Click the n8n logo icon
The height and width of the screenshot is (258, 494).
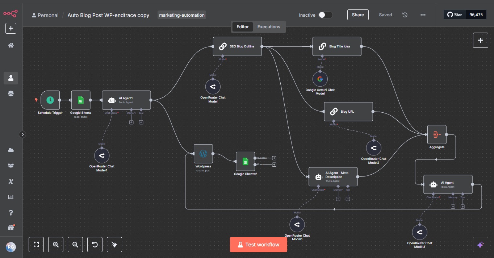(11, 14)
